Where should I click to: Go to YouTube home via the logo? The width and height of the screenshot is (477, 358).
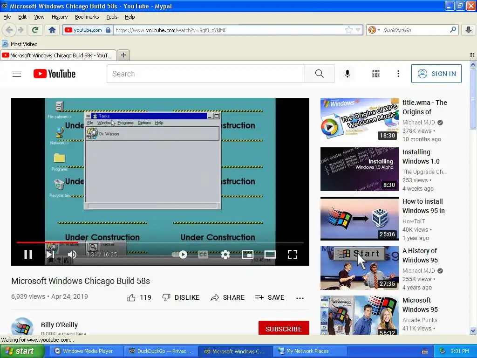coord(55,74)
